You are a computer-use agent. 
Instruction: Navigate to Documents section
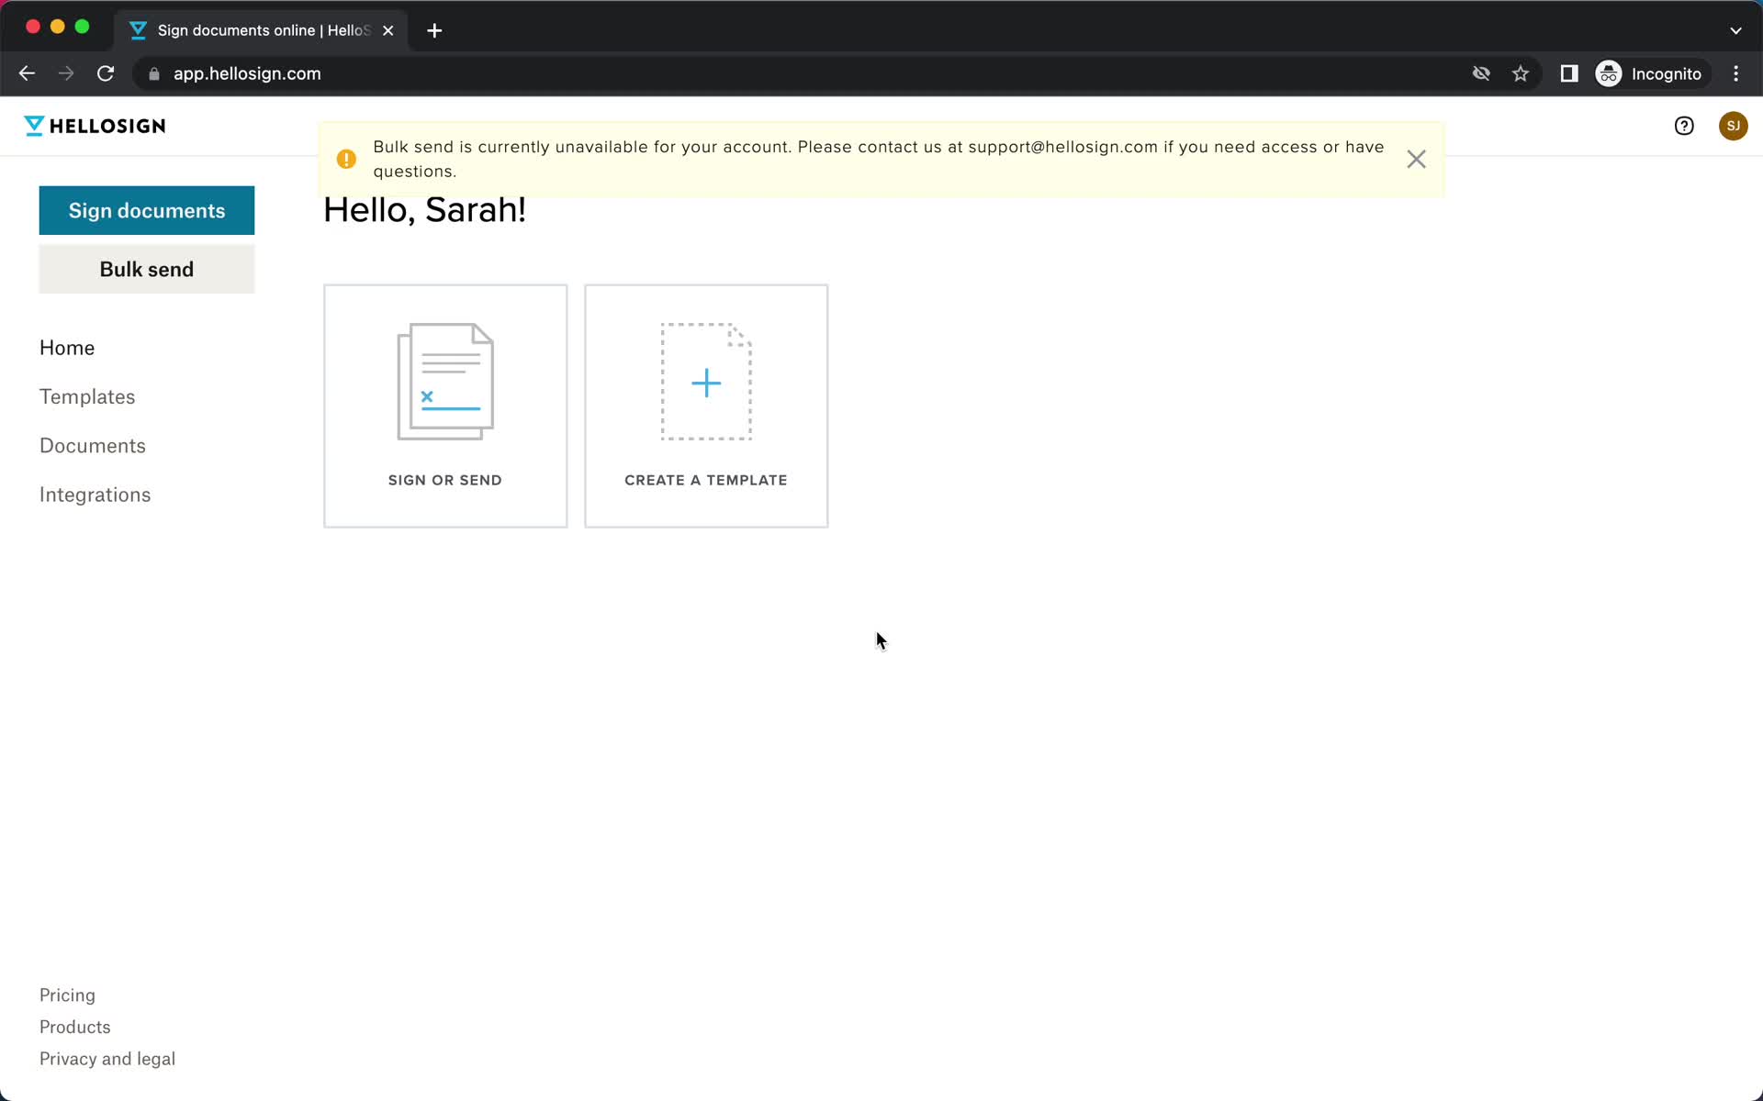92,445
